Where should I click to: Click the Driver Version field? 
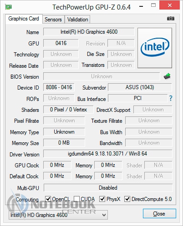click(108, 154)
